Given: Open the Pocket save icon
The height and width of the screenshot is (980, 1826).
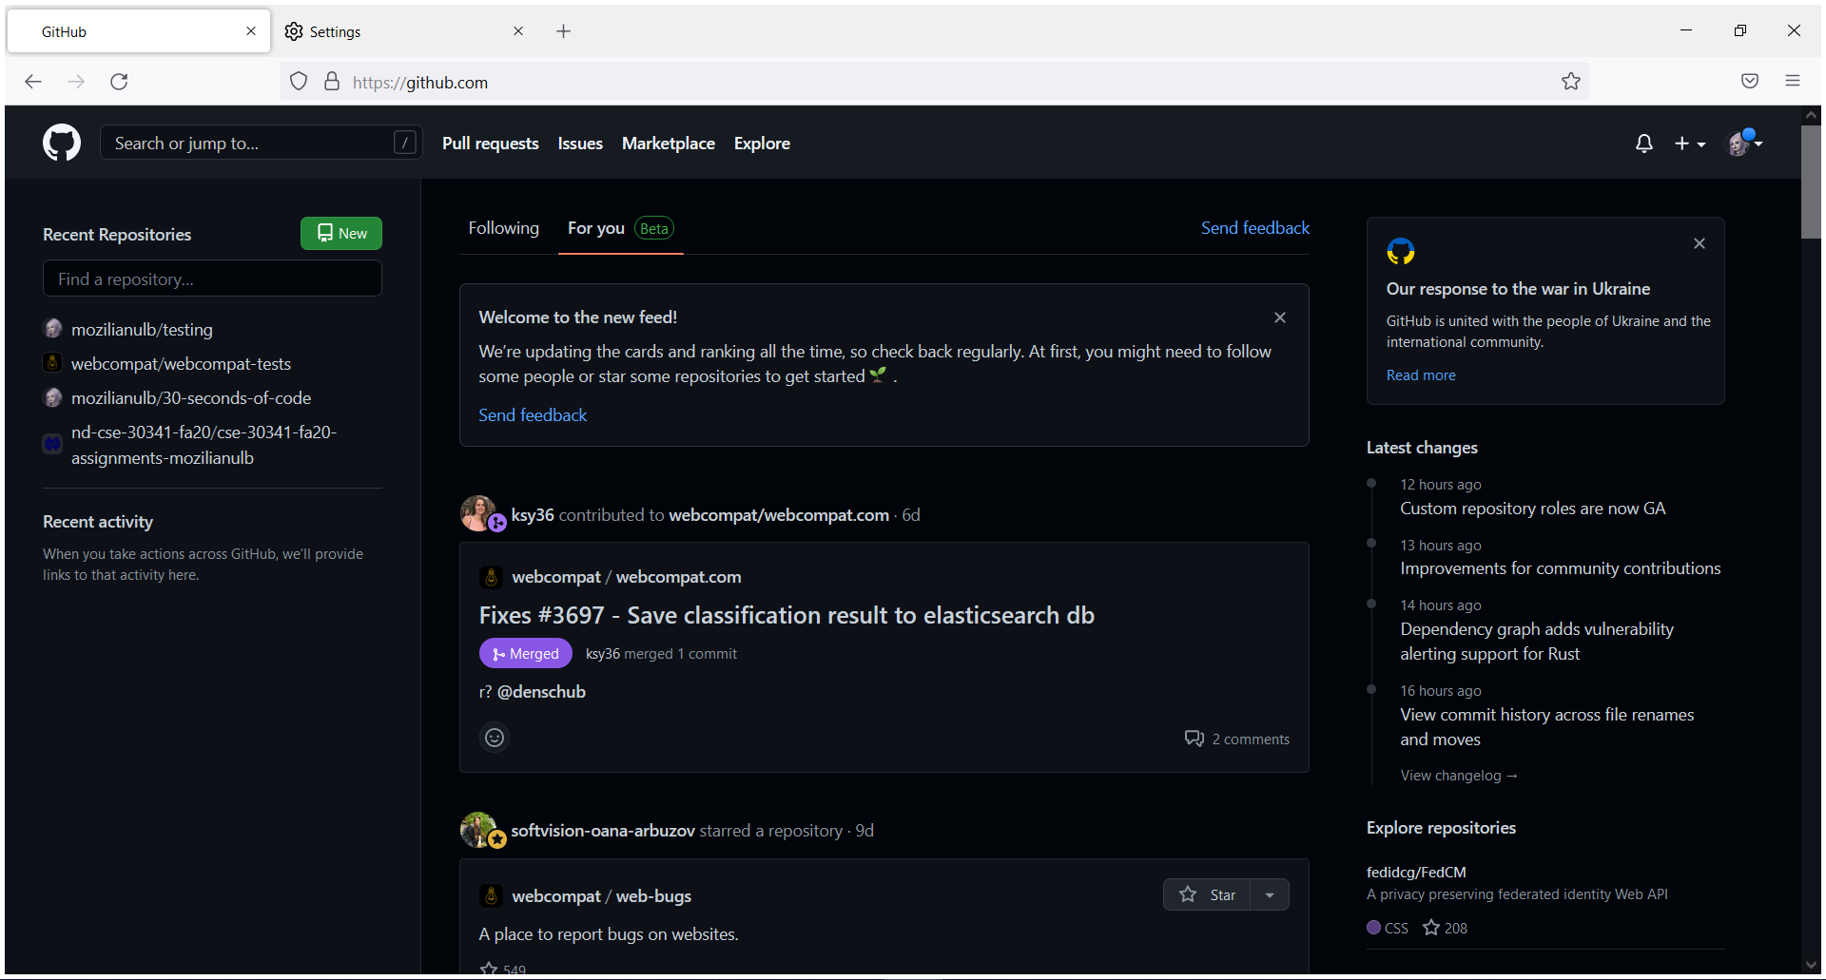Looking at the screenshot, I should pos(1750,82).
